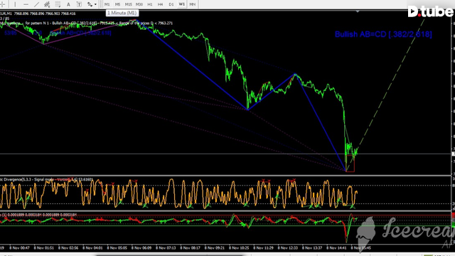Click the 8 Nov 07:13 time axis label
Viewport: 455px width, 256px height.
pos(166,248)
